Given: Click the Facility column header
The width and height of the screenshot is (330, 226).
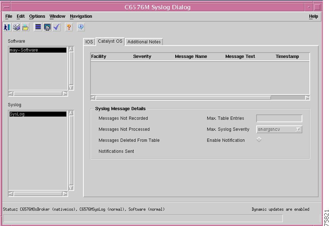Looking at the screenshot, I should 99,56.
